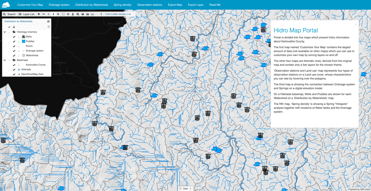Click the globe full-extent icon in the toolbar
371x191 pixels.
[x=82, y=14]
